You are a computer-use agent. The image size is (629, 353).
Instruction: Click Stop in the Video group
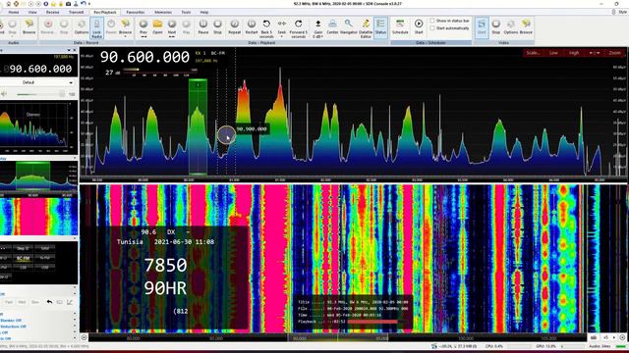point(495,26)
